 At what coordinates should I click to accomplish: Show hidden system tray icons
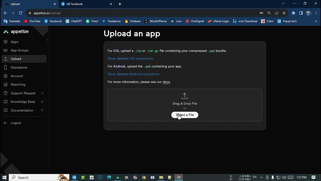[x=261, y=177]
